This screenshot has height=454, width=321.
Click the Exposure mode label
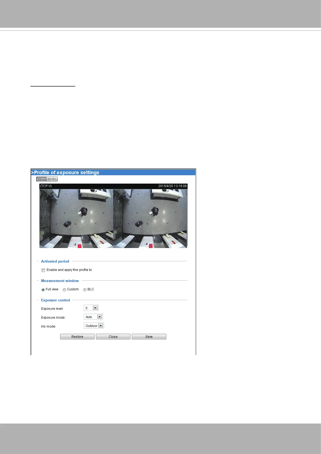pos(53,318)
